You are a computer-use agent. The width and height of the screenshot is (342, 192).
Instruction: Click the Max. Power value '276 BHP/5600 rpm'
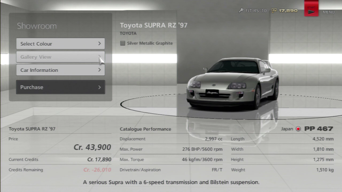point(202,149)
